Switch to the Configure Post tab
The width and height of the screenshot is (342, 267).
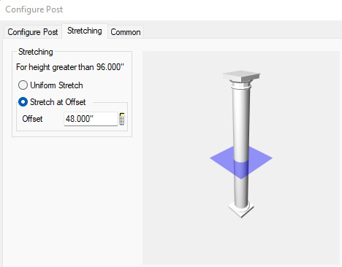[33, 32]
